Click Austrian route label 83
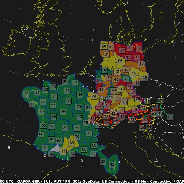Image resolution: width=184 pixels, height=184 pixels. point(154,114)
